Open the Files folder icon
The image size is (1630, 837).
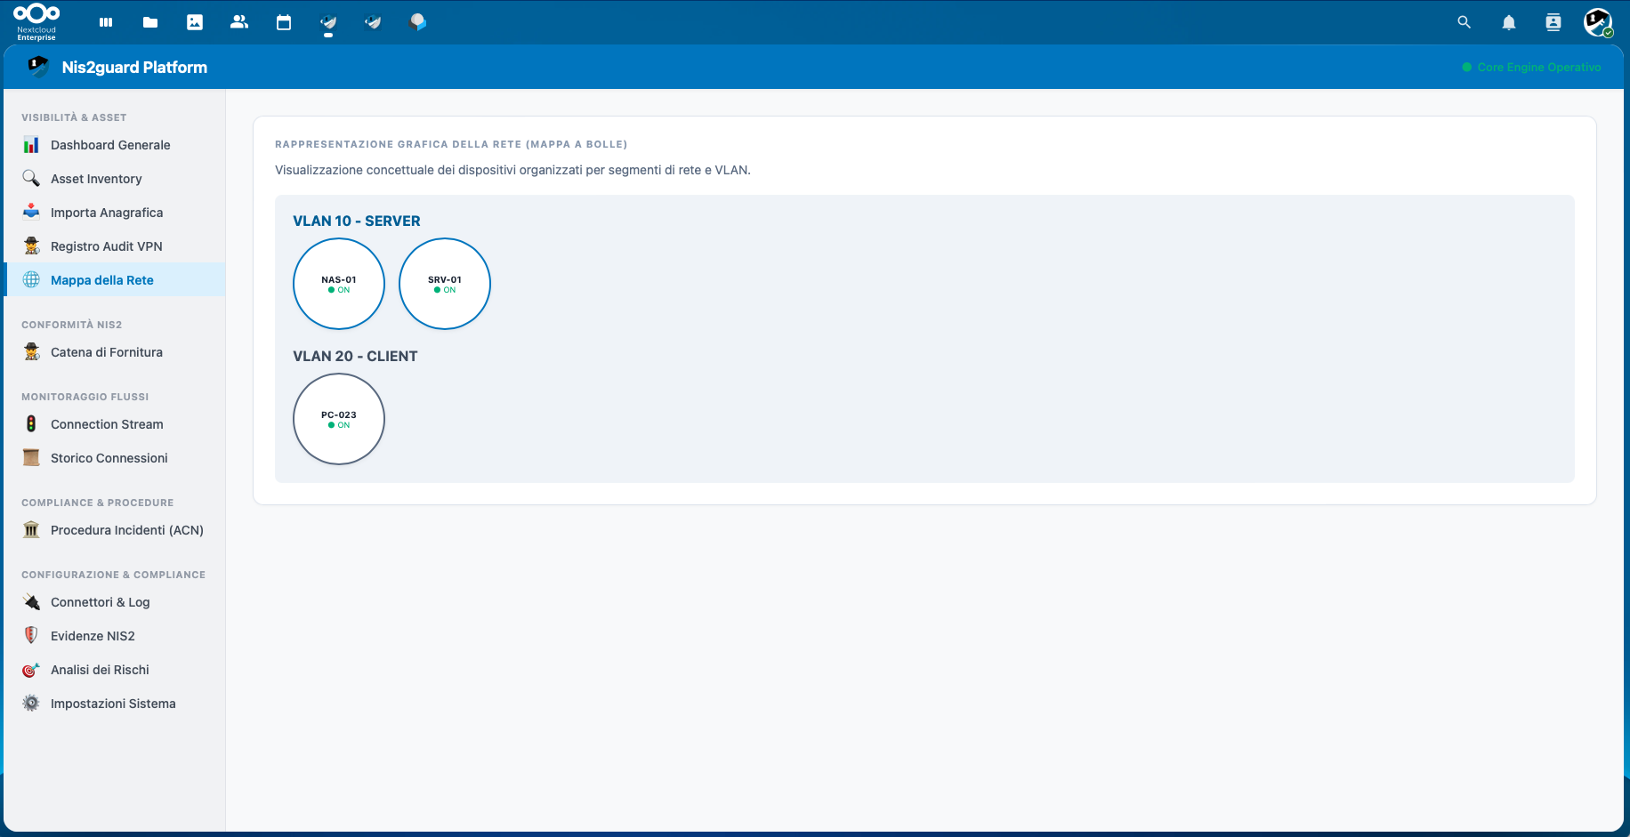coord(150,22)
